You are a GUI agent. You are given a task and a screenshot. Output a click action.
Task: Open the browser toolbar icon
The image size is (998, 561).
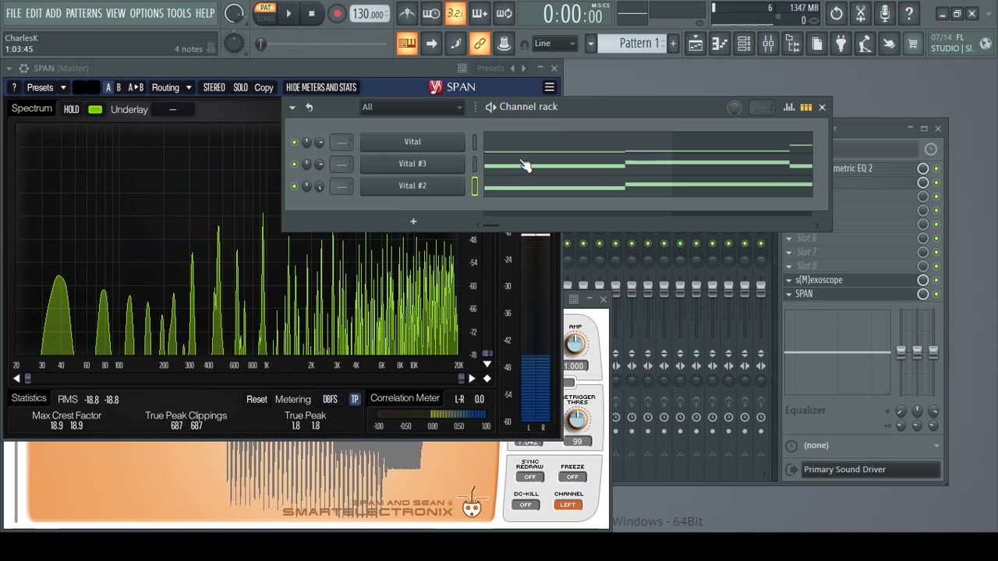(792, 44)
